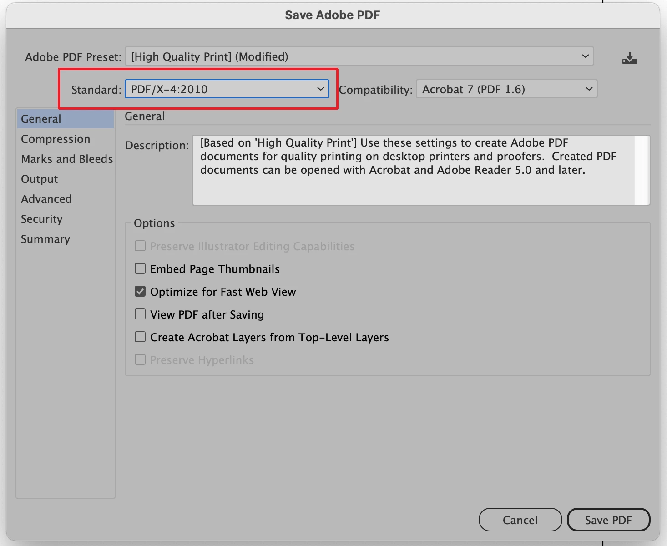Click the Save PDF button
Screen dimensions: 667x546
[608, 520]
